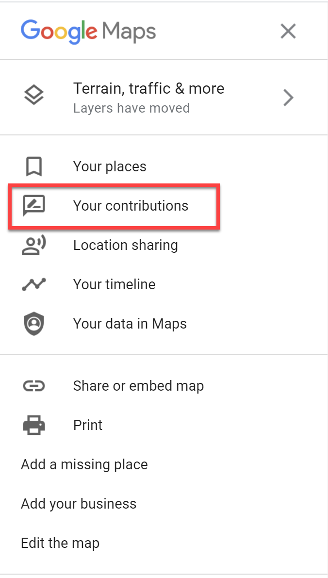Image resolution: width=328 pixels, height=578 pixels.
Task: Select Your contributions menu entry
Action: click(x=131, y=206)
